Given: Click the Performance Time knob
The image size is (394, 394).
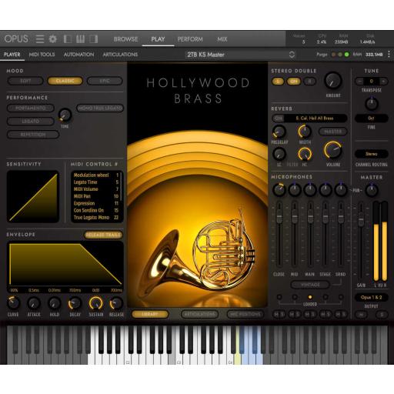Looking at the screenshot, I should click(x=65, y=115).
